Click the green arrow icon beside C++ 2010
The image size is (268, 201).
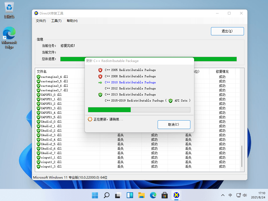tap(100, 83)
